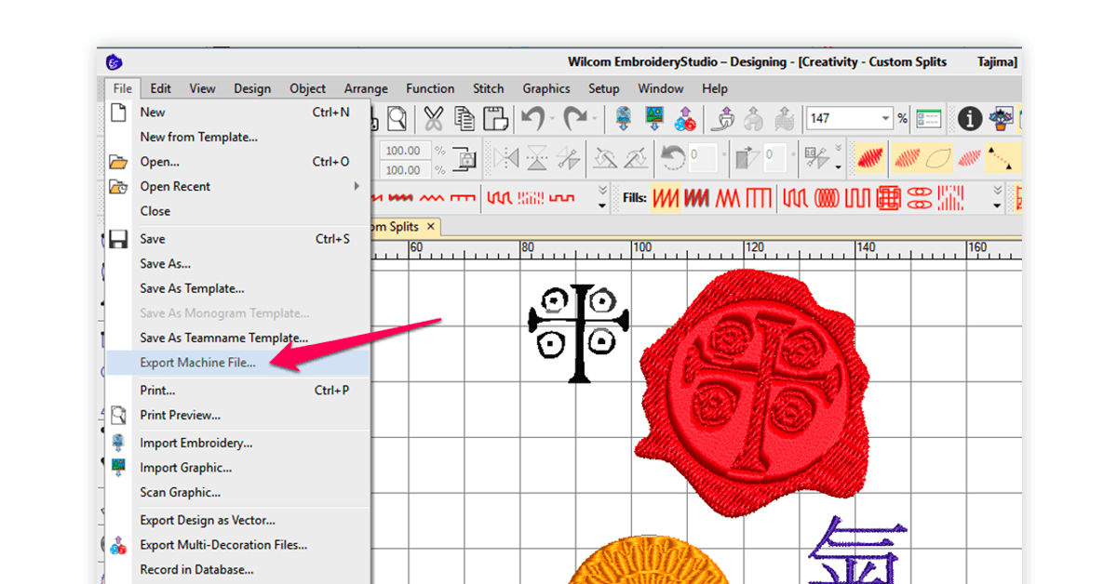Close the Custom Splits design tab
1117x584 pixels.
pos(430,227)
